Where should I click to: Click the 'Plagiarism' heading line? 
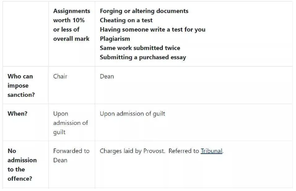(115, 38)
